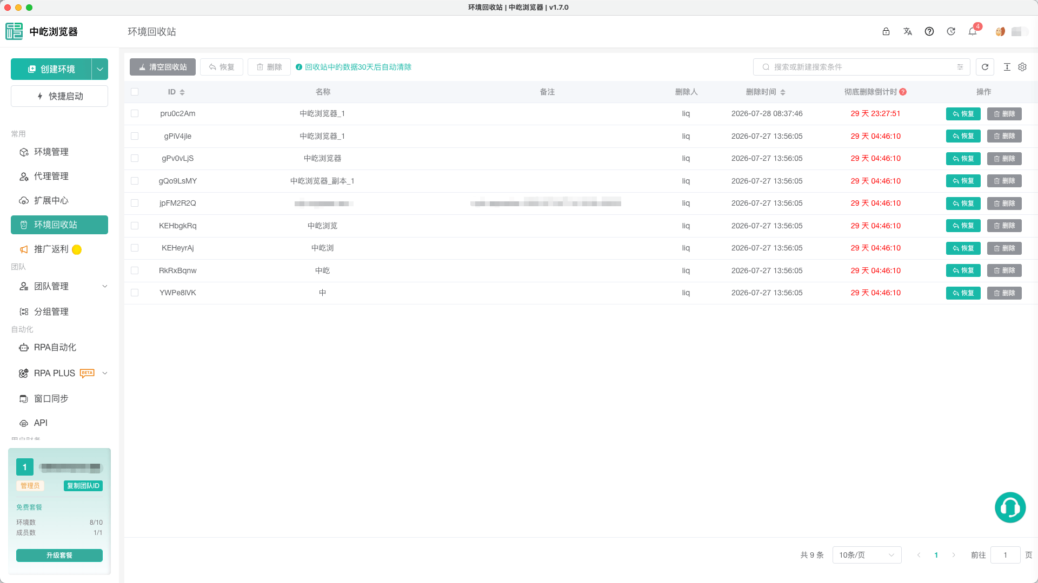This screenshot has height=583, width=1038.
Task: Click the Zhongyi browser logo
Action: click(x=14, y=31)
